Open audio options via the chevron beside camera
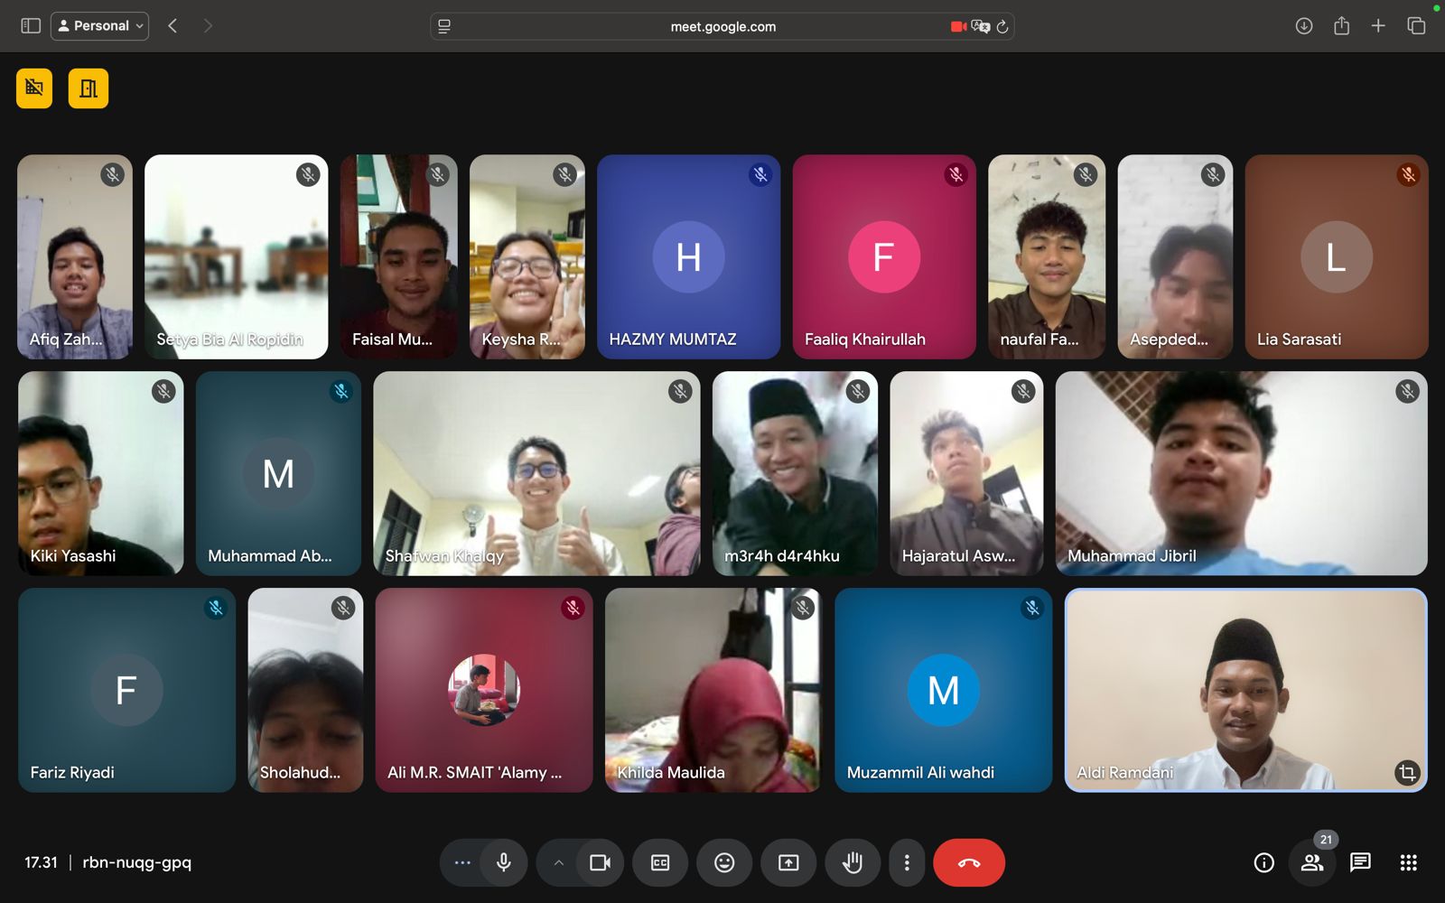This screenshot has width=1445, height=903. (x=558, y=862)
